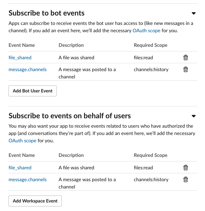
Task: Open message.channels link under bot events
Action: (28, 69)
